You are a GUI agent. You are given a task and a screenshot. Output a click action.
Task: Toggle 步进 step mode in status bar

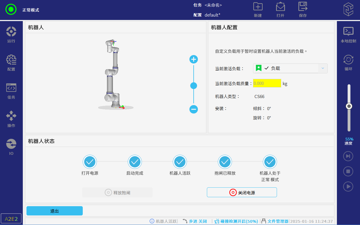pos(195,221)
